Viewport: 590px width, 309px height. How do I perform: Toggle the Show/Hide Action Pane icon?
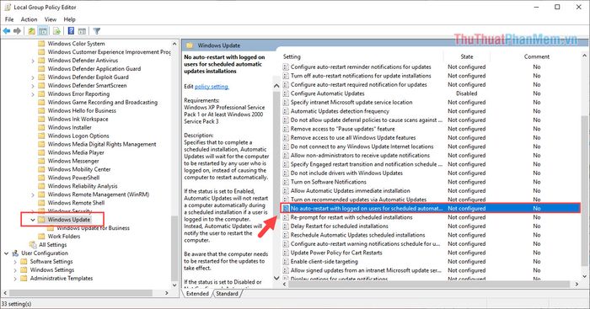point(82,31)
